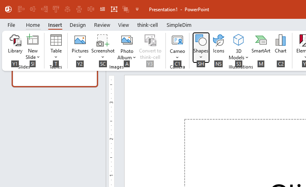The height and width of the screenshot is (187, 306).
Task: Click the Cameo camera icon
Action: click(177, 40)
